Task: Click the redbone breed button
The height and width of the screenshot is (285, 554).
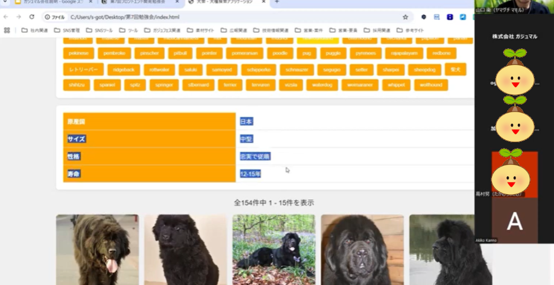Action: point(441,54)
